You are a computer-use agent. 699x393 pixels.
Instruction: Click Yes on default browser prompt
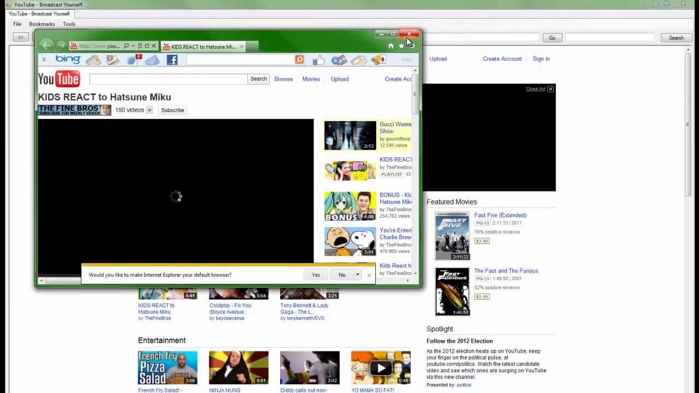(316, 275)
